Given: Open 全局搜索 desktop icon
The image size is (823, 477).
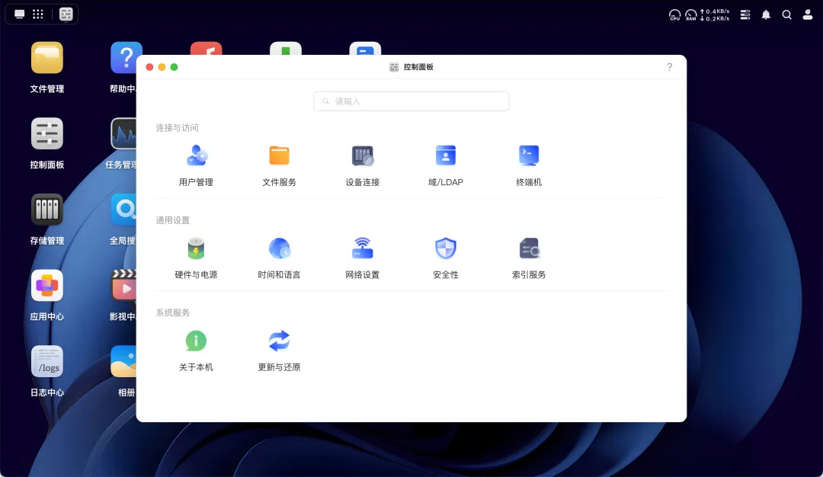Looking at the screenshot, I should pyautogui.click(x=123, y=219).
